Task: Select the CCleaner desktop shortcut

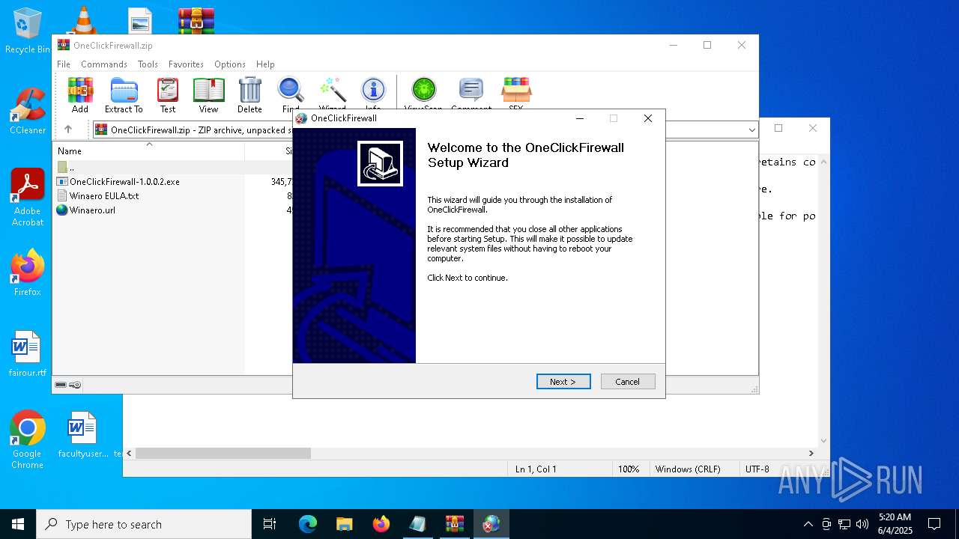Action: click(28, 112)
